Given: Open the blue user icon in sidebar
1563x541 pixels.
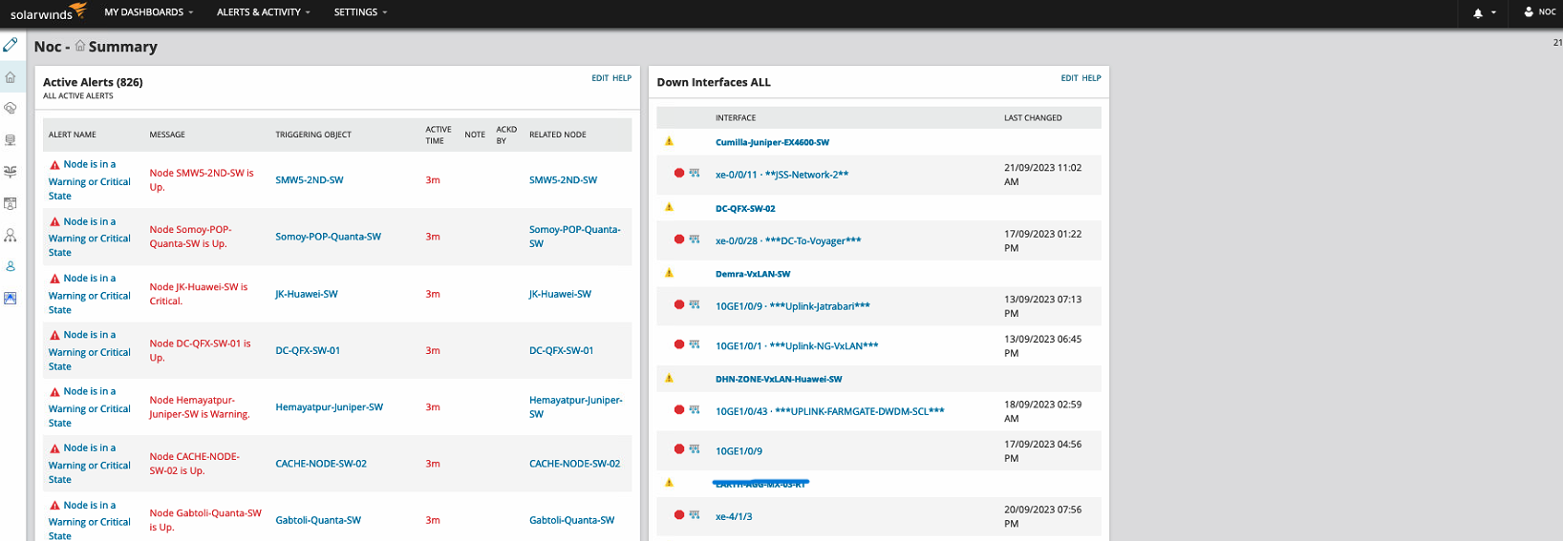Looking at the screenshot, I should pyautogui.click(x=11, y=266).
